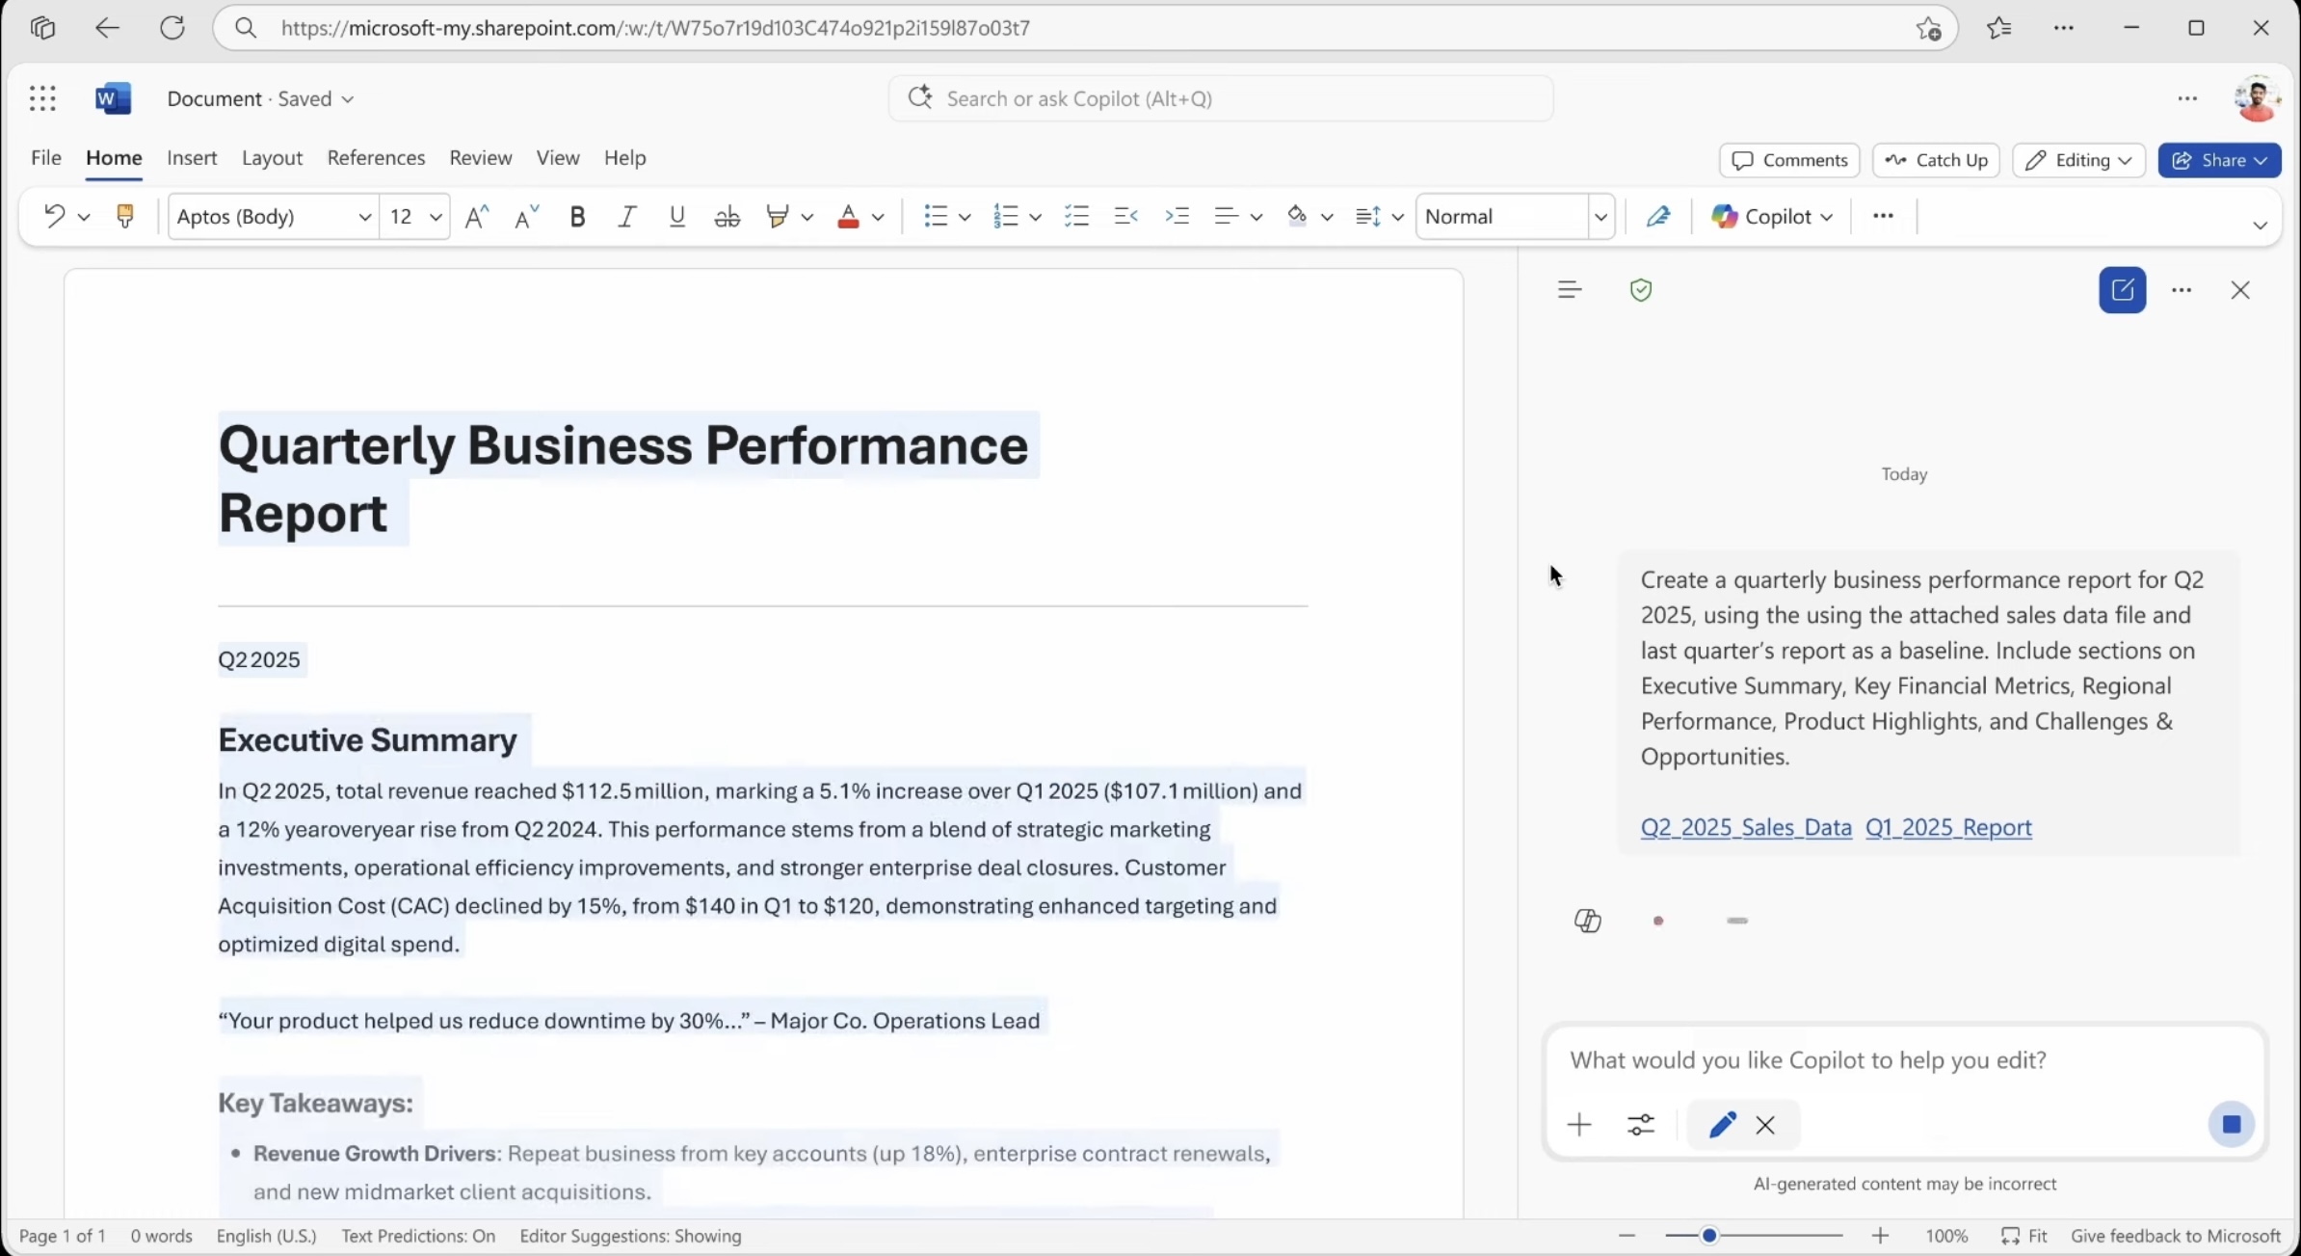The height and width of the screenshot is (1256, 2301).
Task: Stop the Copilot response generation
Action: [x=2233, y=1124]
